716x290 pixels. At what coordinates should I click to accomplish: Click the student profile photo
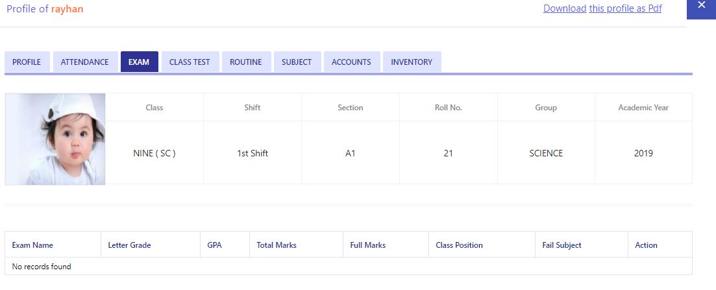tap(55, 139)
